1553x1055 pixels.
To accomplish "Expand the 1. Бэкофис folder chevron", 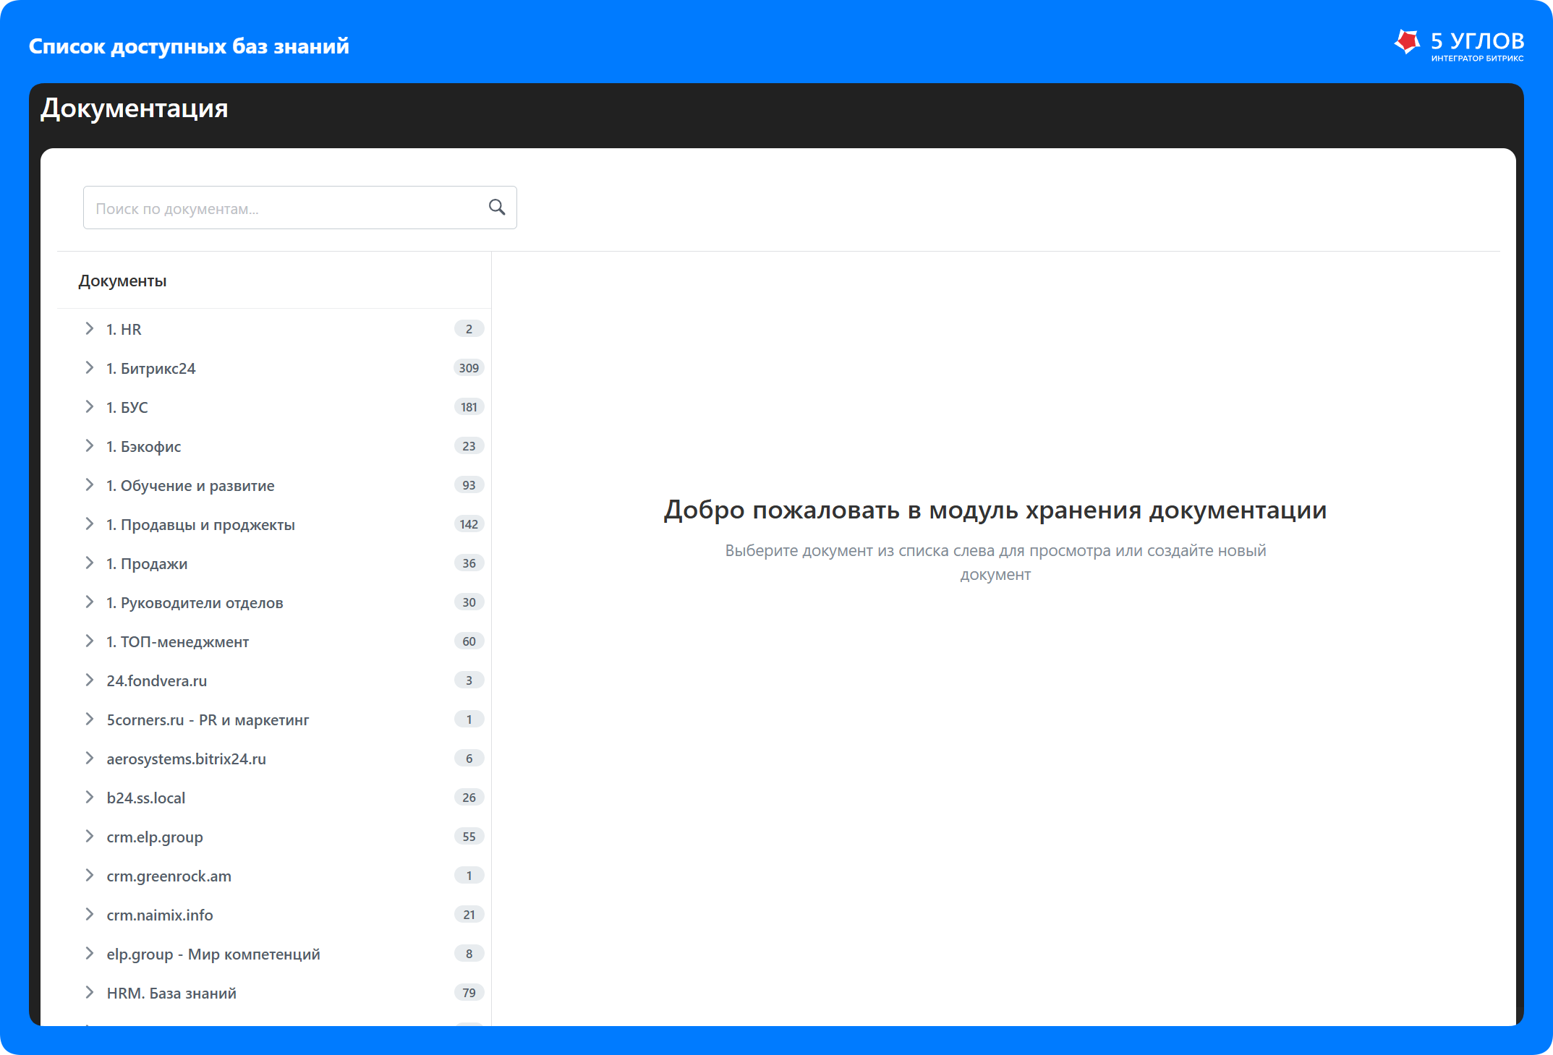I will (x=89, y=445).
